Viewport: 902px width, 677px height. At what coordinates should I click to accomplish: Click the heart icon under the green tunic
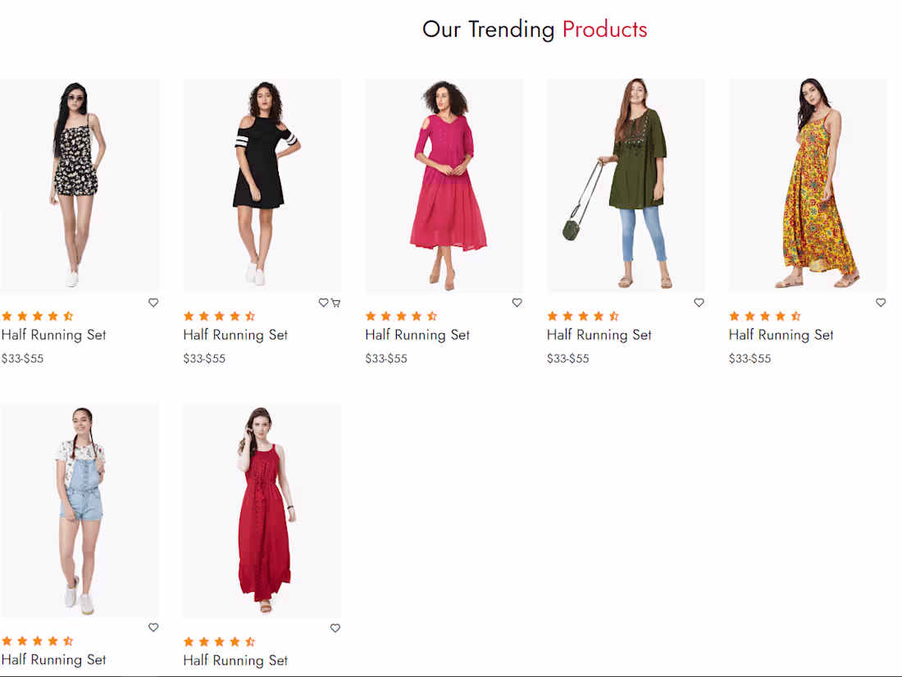699,303
